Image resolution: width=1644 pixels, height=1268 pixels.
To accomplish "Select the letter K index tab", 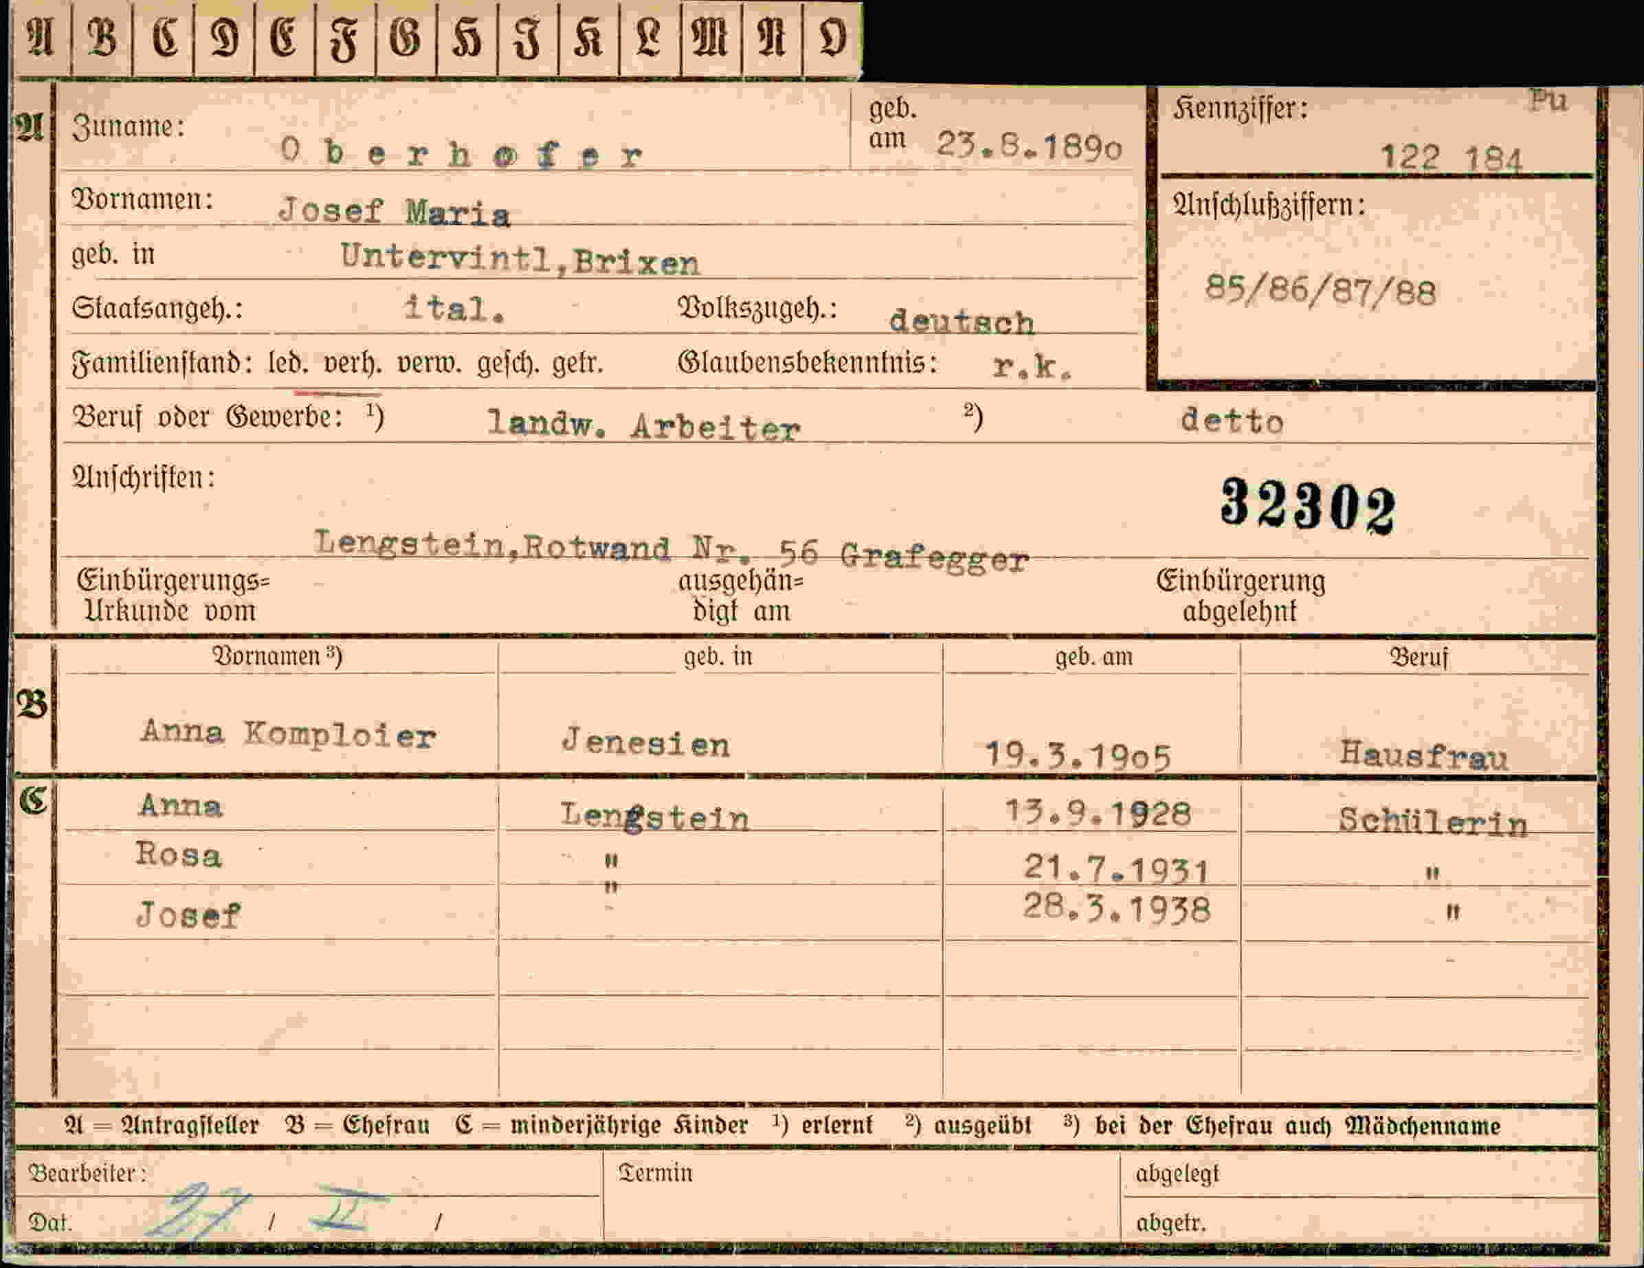I will click(588, 38).
